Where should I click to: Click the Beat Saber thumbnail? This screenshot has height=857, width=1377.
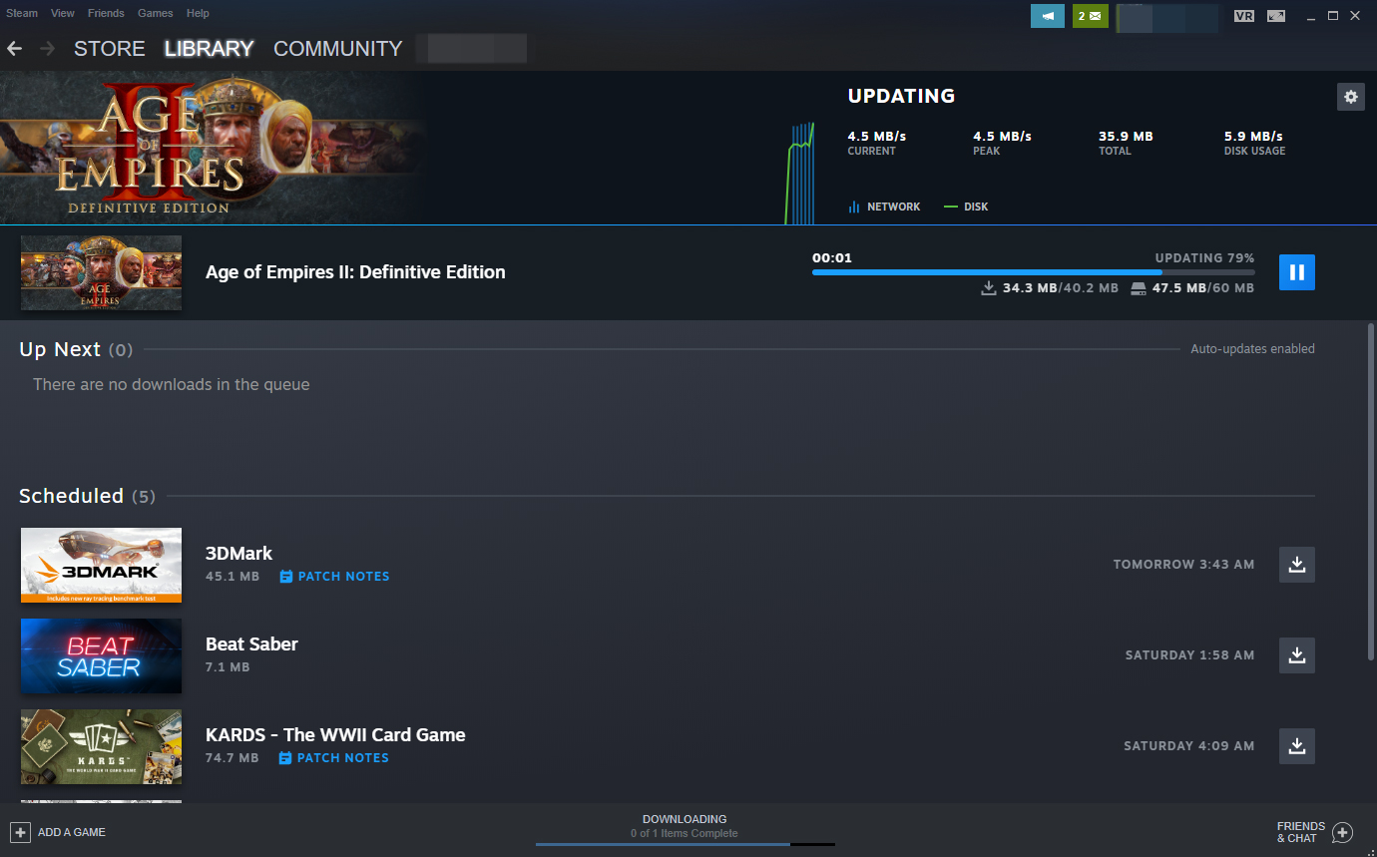pos(101,655)
